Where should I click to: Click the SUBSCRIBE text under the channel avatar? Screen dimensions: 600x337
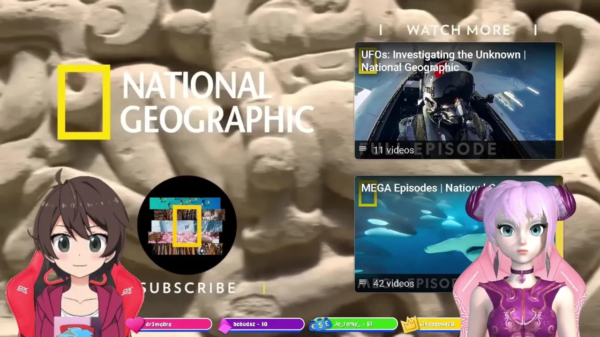point(189,288)
